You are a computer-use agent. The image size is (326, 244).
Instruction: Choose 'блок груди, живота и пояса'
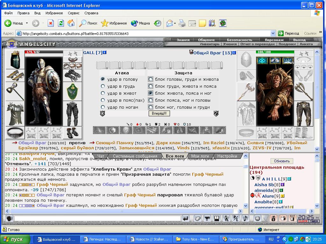tap(151, 86)
